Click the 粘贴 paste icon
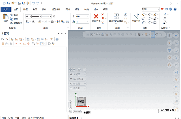Image resolution: width=181 pixels, height=119 pixels. [6, 17]
